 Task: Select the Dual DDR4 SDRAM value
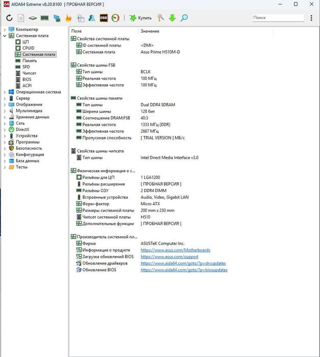(158, 105)
